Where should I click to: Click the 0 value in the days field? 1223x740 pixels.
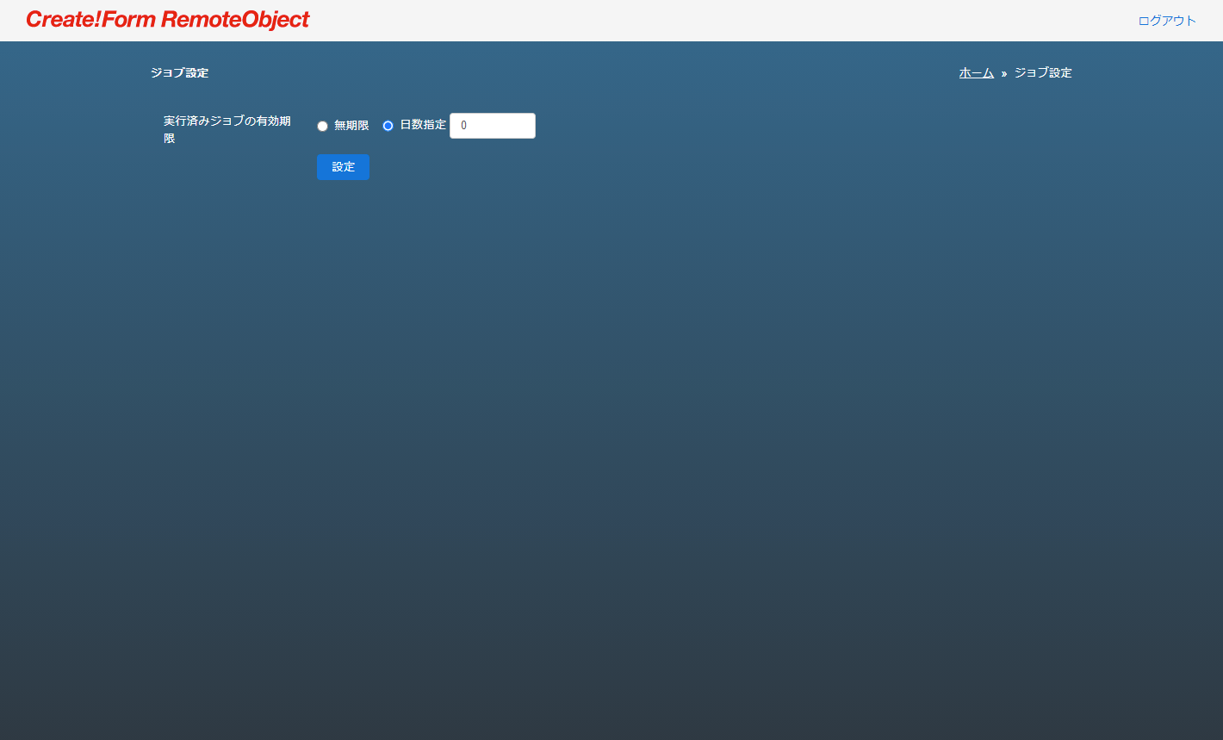463,126
